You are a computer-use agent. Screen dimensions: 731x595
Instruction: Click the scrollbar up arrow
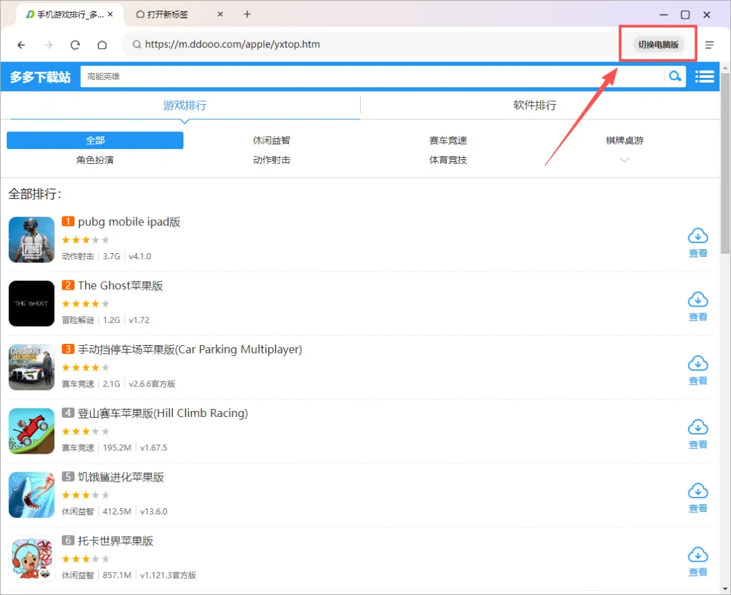point(725,68)
